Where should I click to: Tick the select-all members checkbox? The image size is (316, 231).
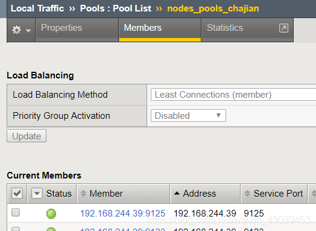click(17, 194)
